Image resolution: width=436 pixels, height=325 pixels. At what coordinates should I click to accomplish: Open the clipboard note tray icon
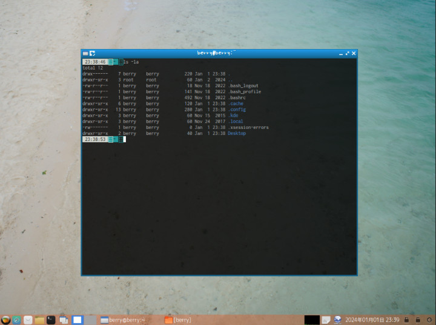(x=326, y=320)
